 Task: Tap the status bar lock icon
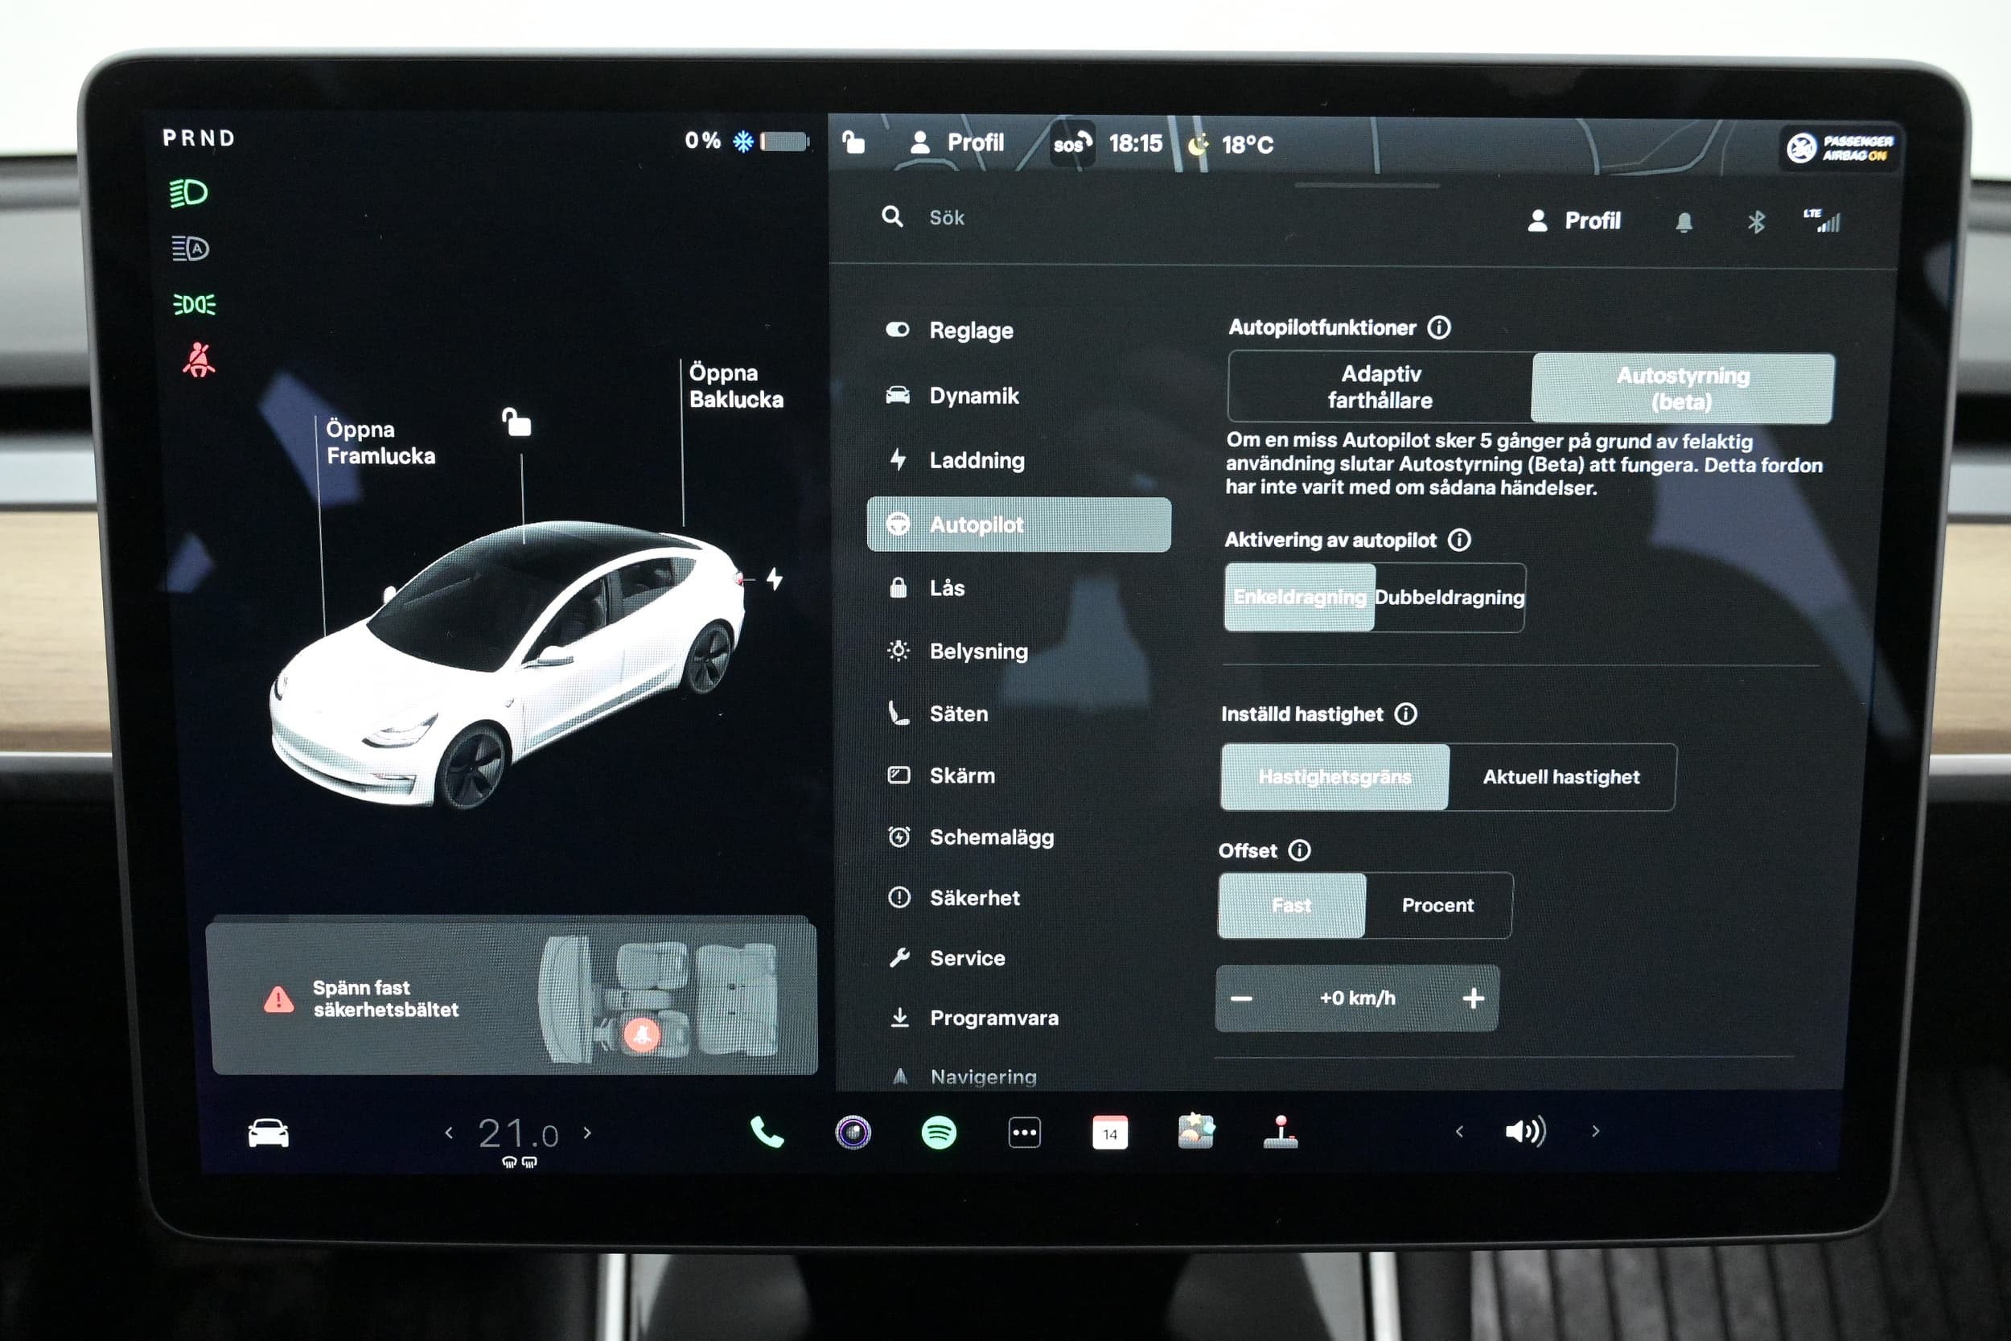point(853,142)
